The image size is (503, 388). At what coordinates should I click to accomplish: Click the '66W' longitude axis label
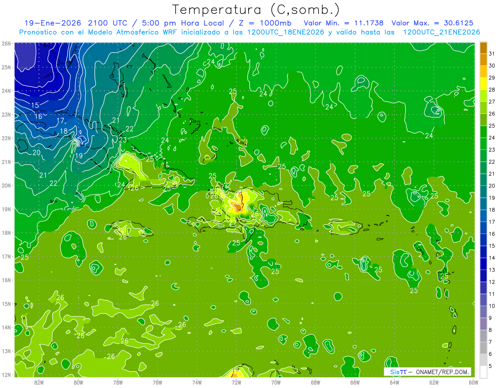(355, 382)
